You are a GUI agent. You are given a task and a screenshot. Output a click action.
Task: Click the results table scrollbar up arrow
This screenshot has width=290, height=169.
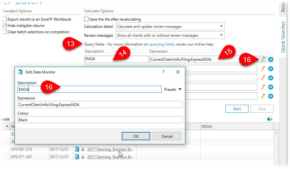tap(276, 133)
